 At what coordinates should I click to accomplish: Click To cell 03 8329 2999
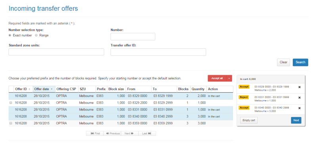[163, 103]
